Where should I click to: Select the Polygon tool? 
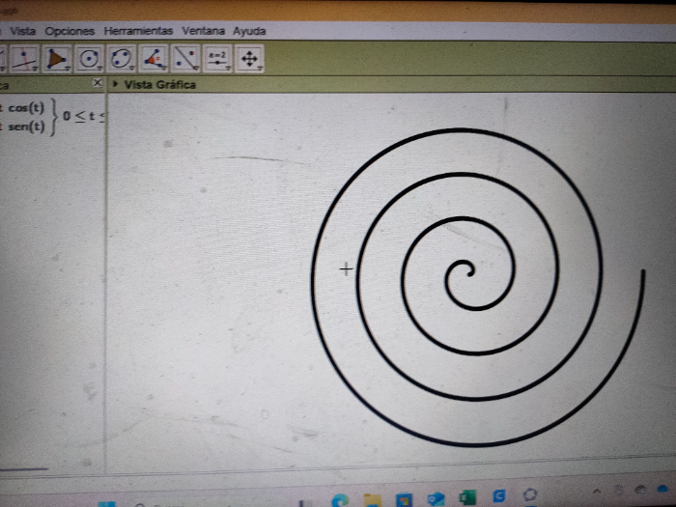[57, 59]
